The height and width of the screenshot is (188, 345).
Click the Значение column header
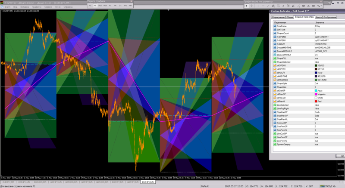pos(329,23)
